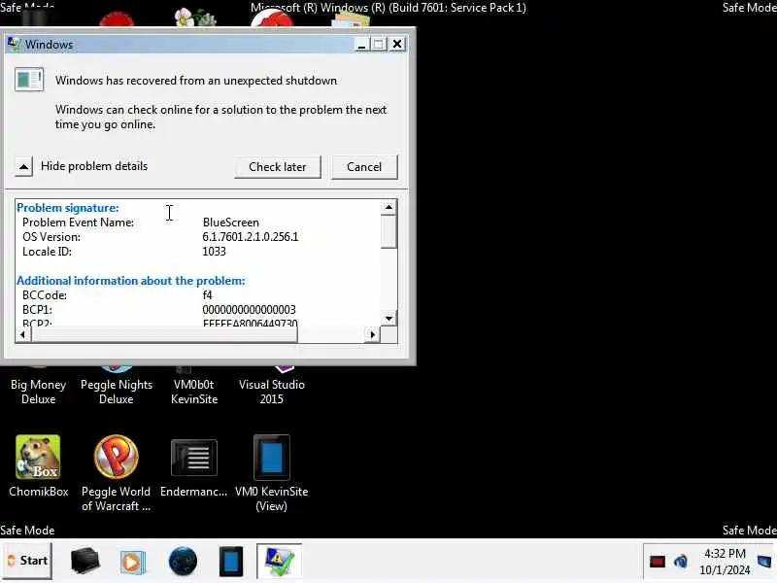Select Big Money Deluxe label
Screen dimensions: 777x583
point(38,392)
